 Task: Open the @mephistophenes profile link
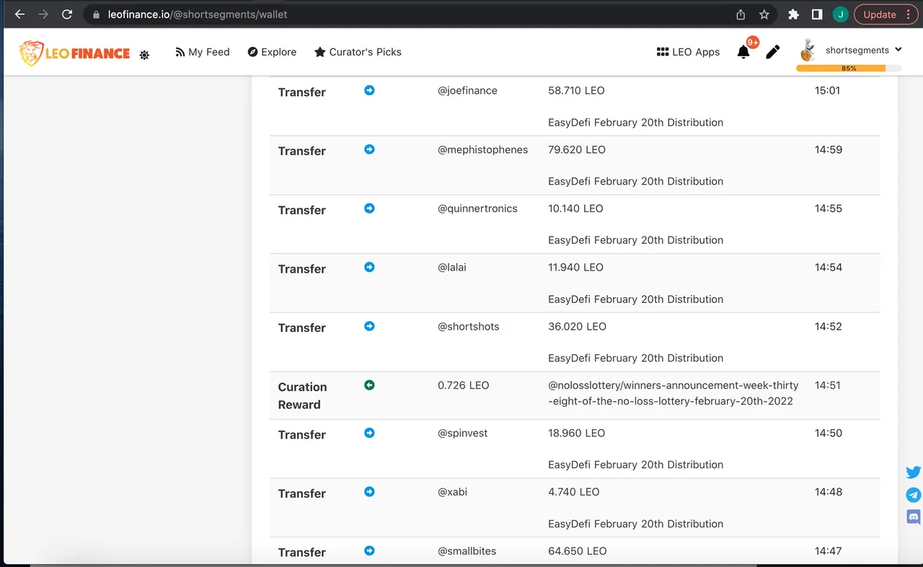pyautogui.click(x=482, y=149)
